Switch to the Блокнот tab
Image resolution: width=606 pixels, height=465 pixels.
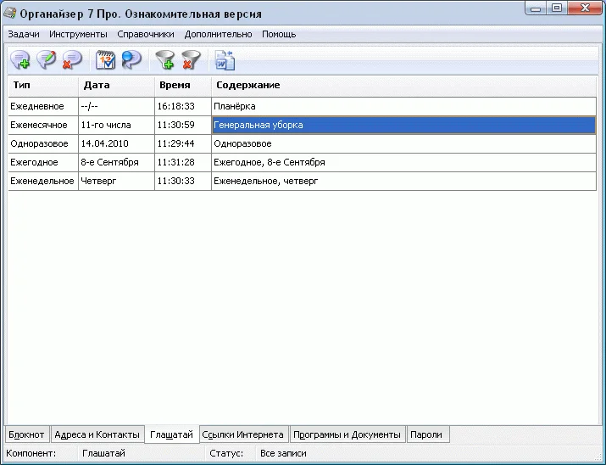(x=26, y=434)
